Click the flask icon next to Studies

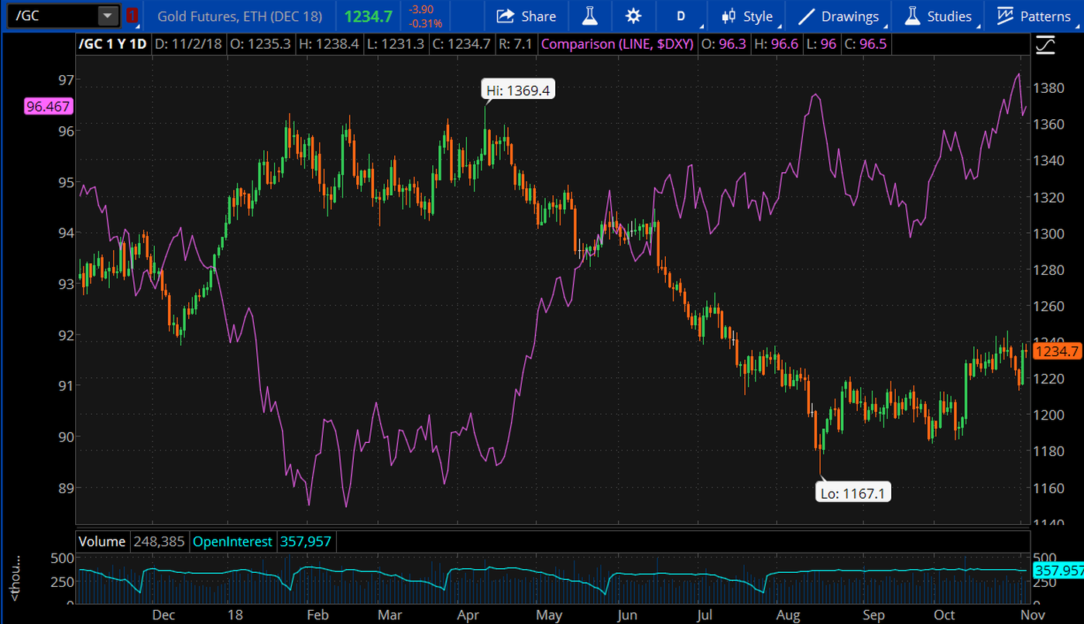pyautogui.click(x=912, y=15)
